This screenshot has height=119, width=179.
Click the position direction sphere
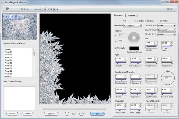[134, 38]
